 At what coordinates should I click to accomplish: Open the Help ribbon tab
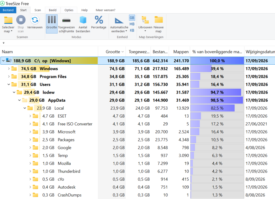pyautogui.click(x=84, y=10)
